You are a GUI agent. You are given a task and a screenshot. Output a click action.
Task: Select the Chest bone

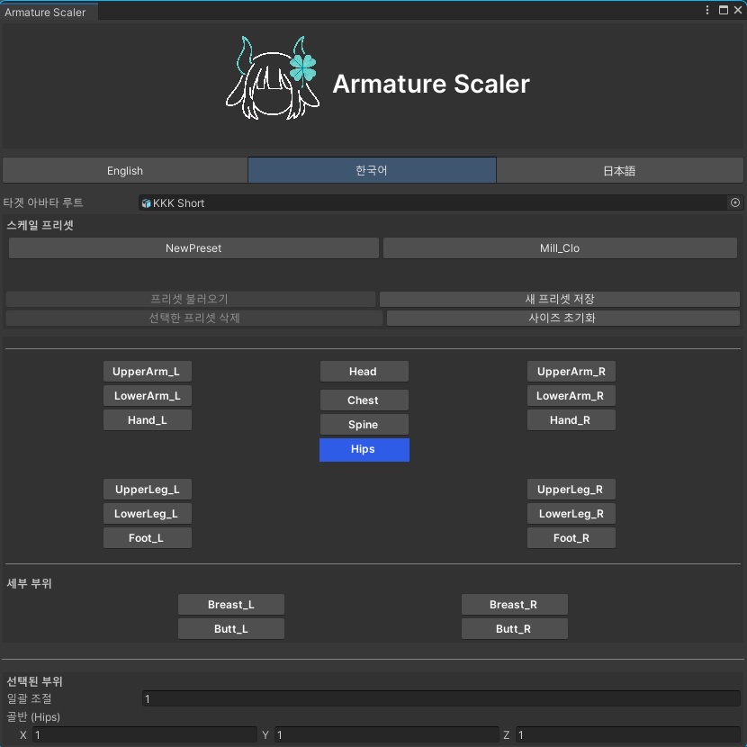click(364, 400)
